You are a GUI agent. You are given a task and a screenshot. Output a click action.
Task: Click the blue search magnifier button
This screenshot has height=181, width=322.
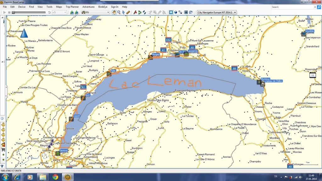click(319, 7)
